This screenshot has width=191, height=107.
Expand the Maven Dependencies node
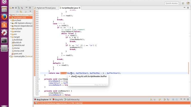pyautogui.click(x=11, y=26)
